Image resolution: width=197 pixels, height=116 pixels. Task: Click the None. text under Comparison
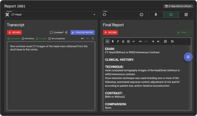tap(108, 108)
